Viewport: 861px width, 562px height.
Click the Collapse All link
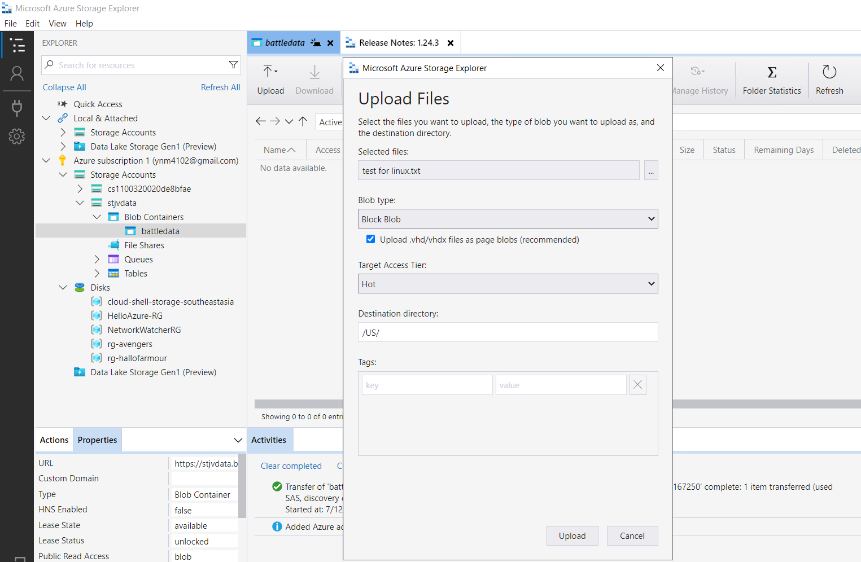point(64,87)
